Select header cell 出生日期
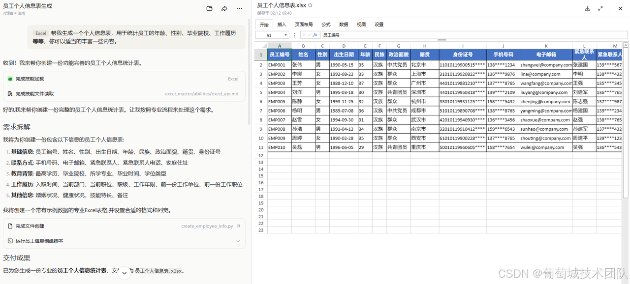 click(344, 55)
